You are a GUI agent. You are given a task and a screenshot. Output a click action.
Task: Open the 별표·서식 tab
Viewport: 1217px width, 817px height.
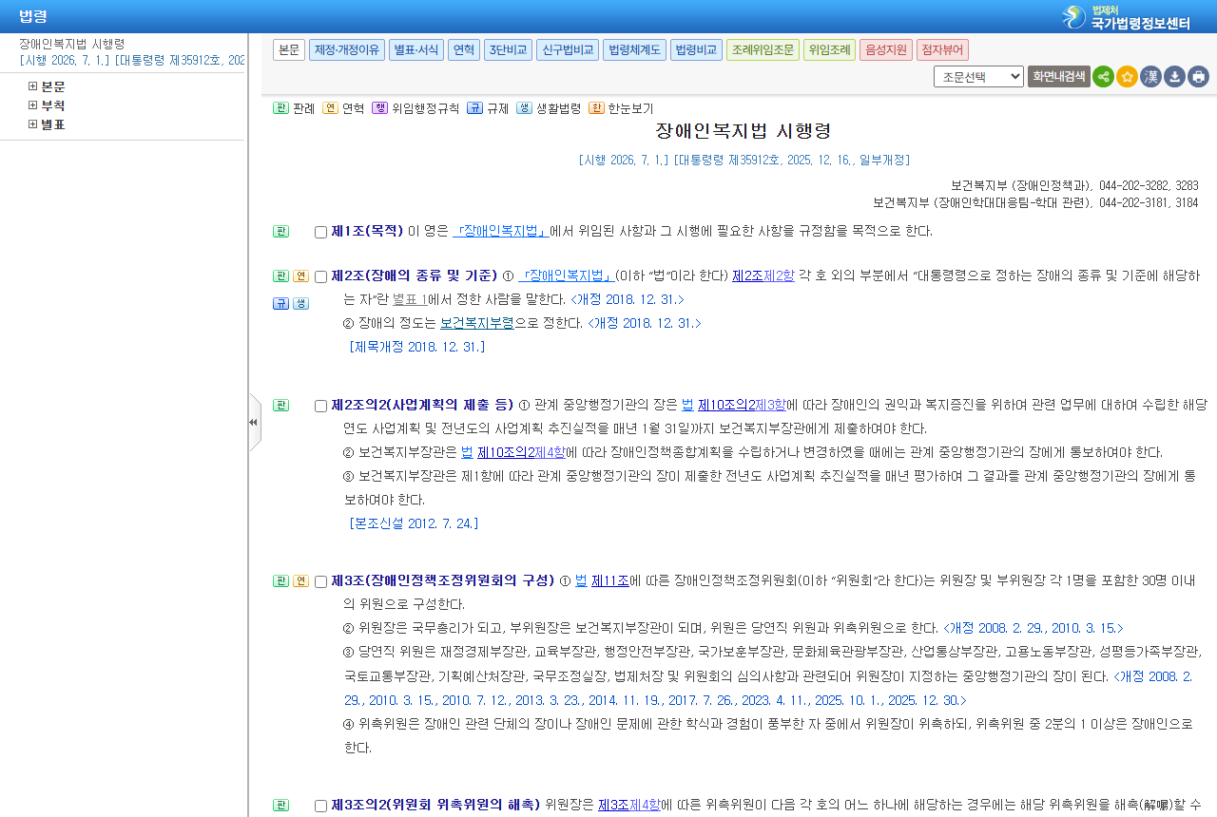pos(416,50)
